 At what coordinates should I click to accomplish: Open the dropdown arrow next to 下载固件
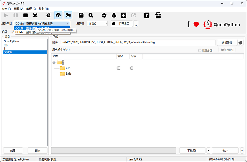click(208, 150)
